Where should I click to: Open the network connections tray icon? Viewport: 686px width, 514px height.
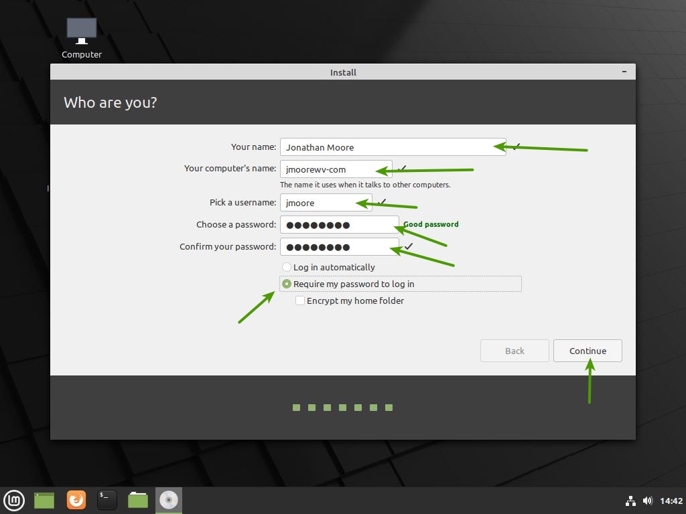coord(630,501)
